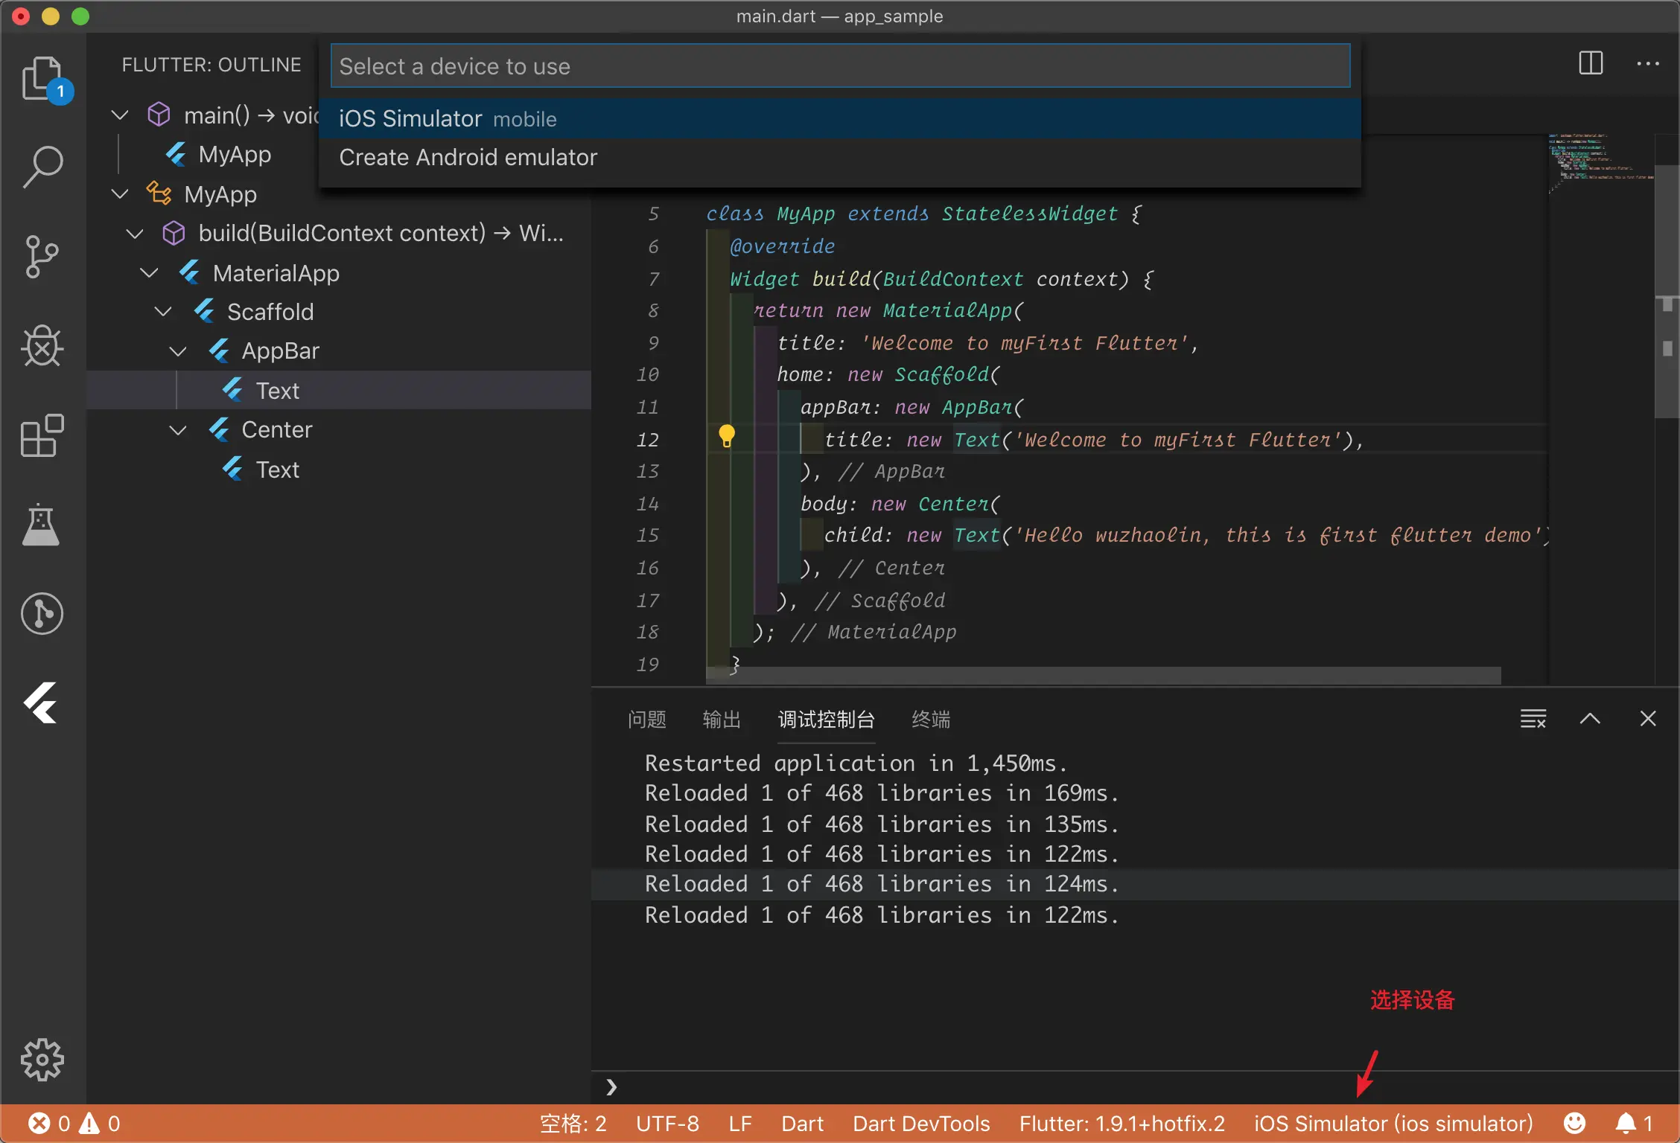Switch to the 问题 problems tab
The height and width of the screenshot is (1143, 1680).
[x=646, y=720]
